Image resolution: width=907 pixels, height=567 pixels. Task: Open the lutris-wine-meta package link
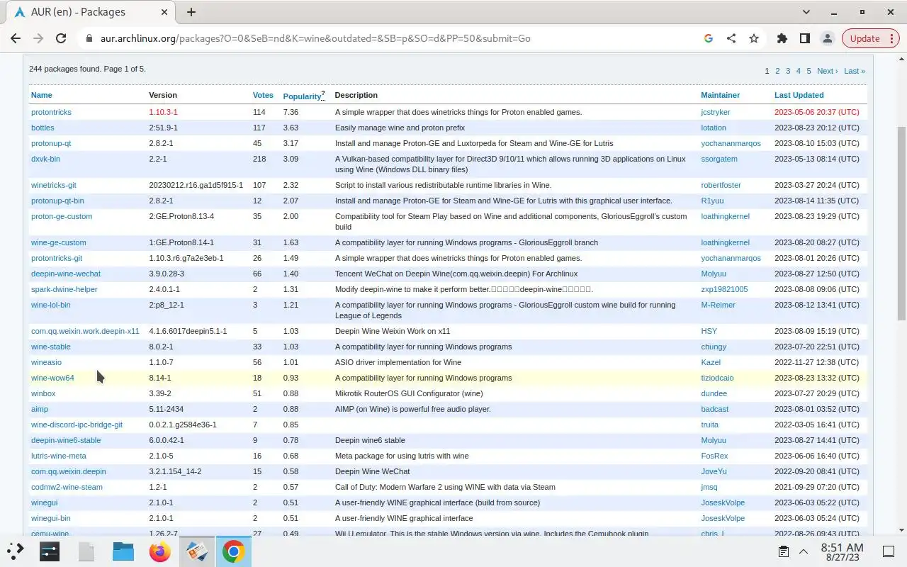59,456
